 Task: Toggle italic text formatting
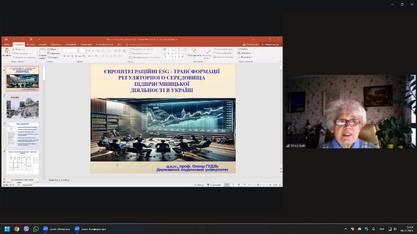[68, 57]
